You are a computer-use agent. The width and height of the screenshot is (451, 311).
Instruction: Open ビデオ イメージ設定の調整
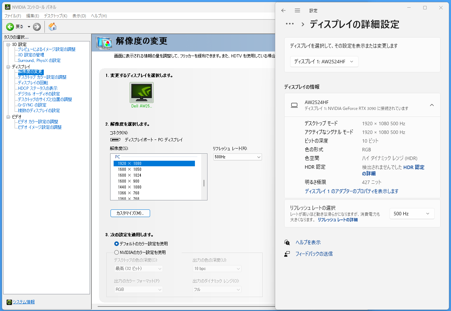[x=40, y=127]
